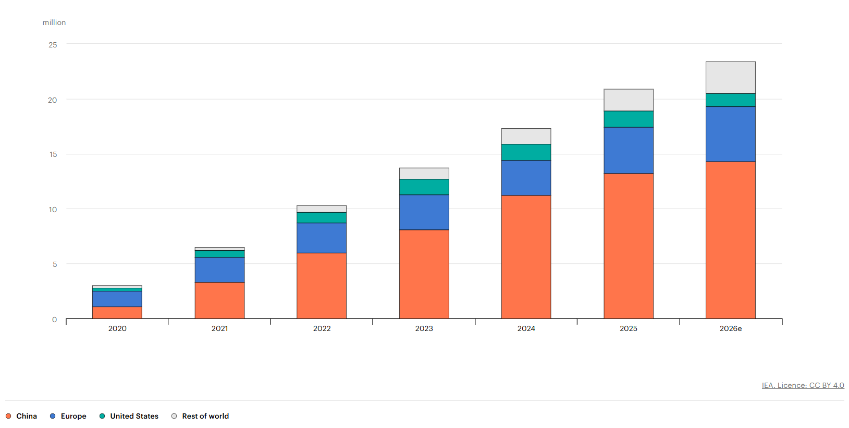The image size is (849, 428).
Task: Select the Rest of world segment of 2023 bar
Action: click(424, 174)
